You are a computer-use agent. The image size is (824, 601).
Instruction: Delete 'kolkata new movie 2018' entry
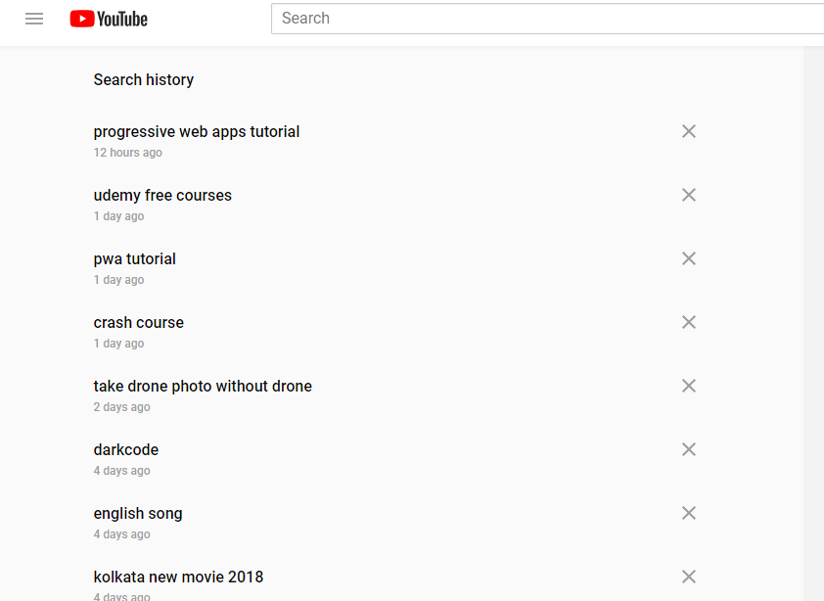click(x=689, y=577)
